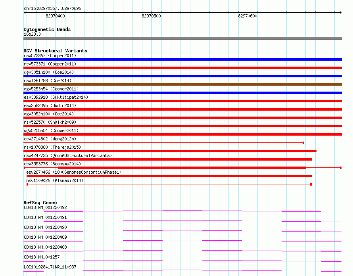Click the LOC101928417|NR_110937 gene label

[50, 267]
